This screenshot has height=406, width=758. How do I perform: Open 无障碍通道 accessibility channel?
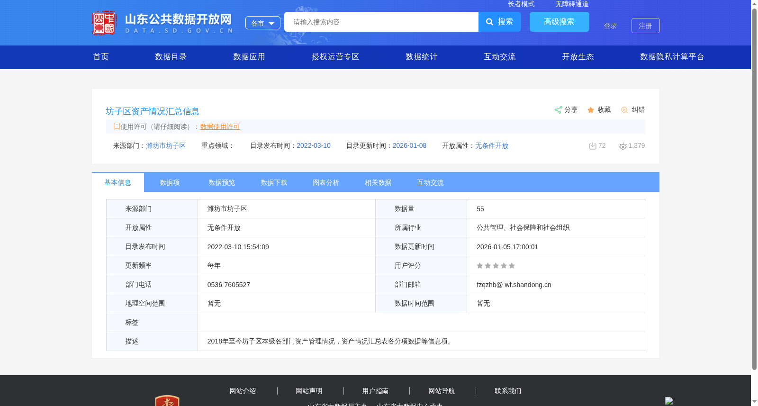[572, 4]
